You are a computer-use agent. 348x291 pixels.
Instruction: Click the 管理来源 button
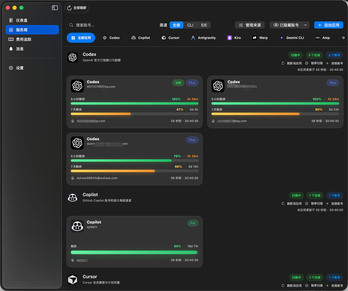pos(250,25)
